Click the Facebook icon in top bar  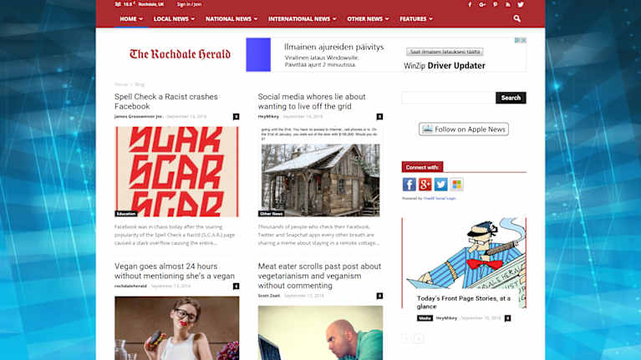470,4
